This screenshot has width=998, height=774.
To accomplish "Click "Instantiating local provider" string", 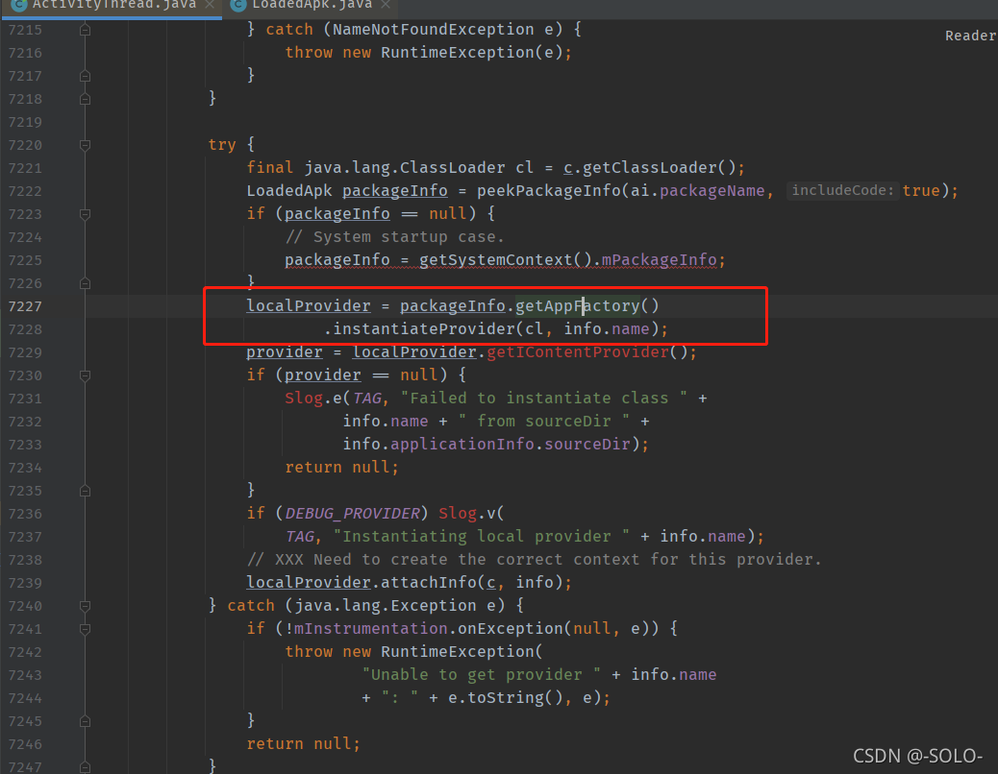I will click(481, 537).
